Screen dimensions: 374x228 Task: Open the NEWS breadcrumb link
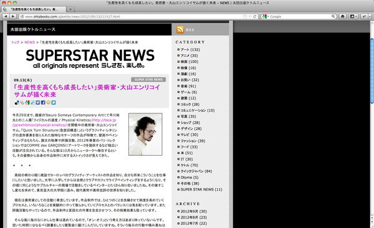(x=29, y=42)
